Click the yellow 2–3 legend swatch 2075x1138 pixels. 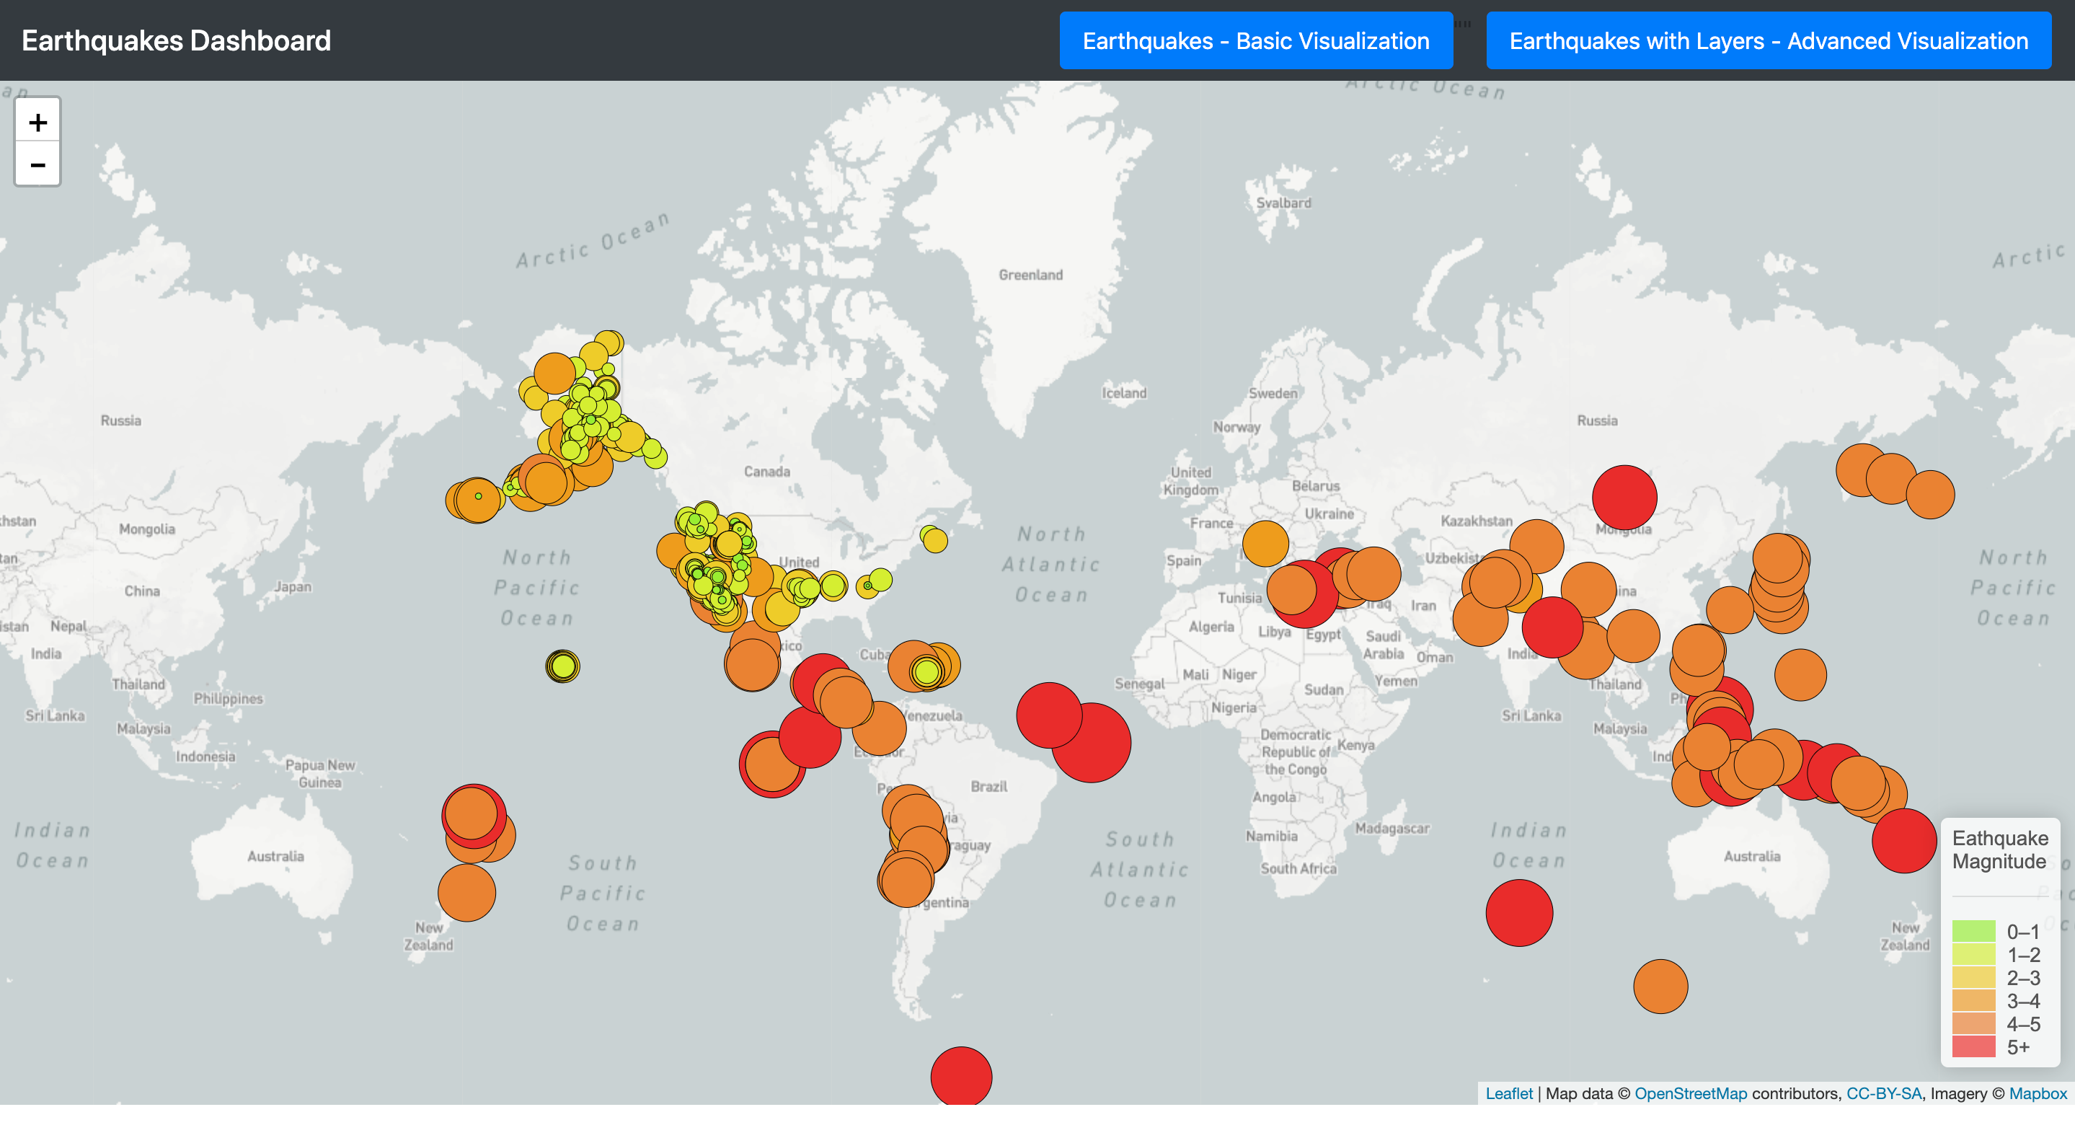tap(1973, 978)
